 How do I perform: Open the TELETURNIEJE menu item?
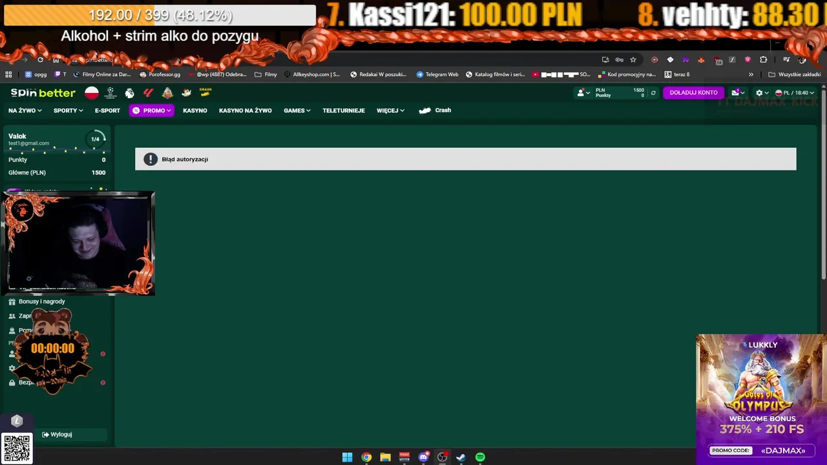(344, 110)
